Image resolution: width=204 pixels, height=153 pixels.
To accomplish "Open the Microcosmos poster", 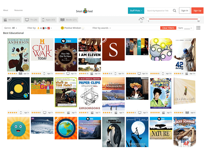I will pyautogui.click(x=137, y=132).
